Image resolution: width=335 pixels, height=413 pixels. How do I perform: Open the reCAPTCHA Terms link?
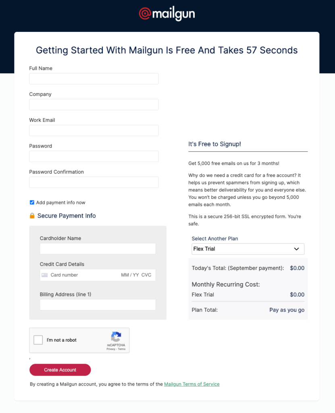(122, 349)
